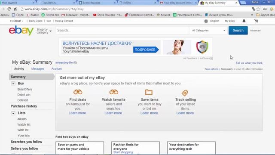The image size is (275, 155).
Task: Reload the page with browser refresh icon
Action: (x=9, y=9)
